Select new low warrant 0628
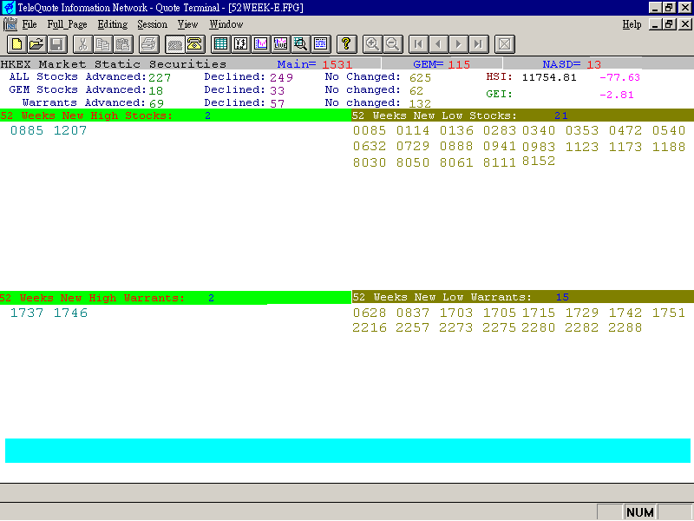694x521 pixels. 370,313
